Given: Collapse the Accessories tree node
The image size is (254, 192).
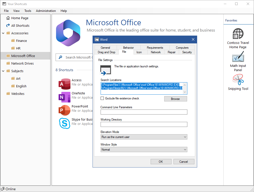Looking at the screenshot, I should pyautogui.click(x=3, y=33).
